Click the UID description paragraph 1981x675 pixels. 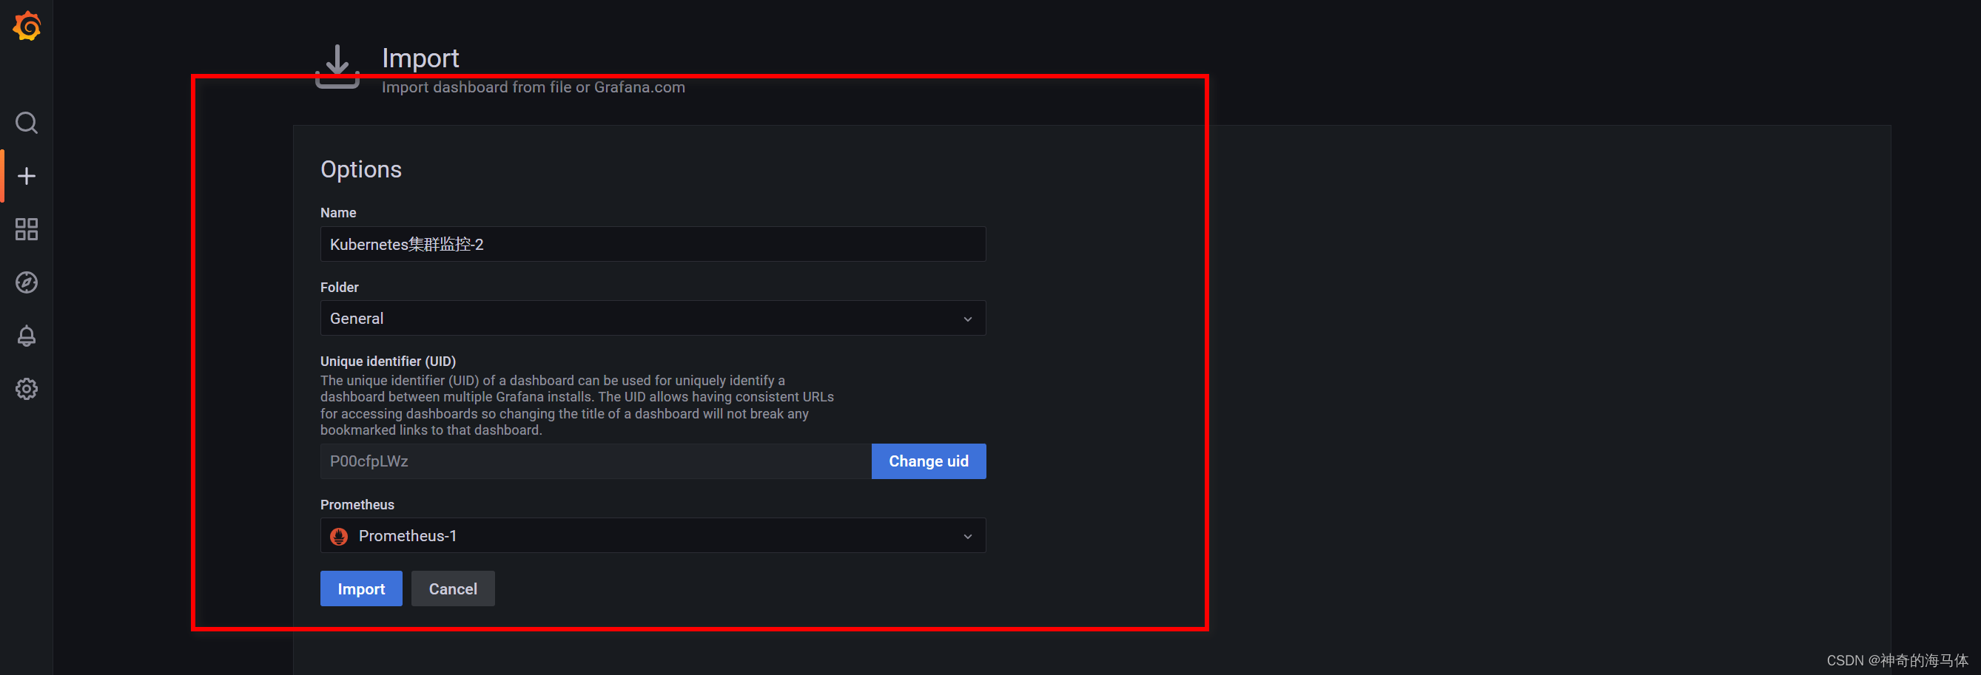(x=576, y=405)
